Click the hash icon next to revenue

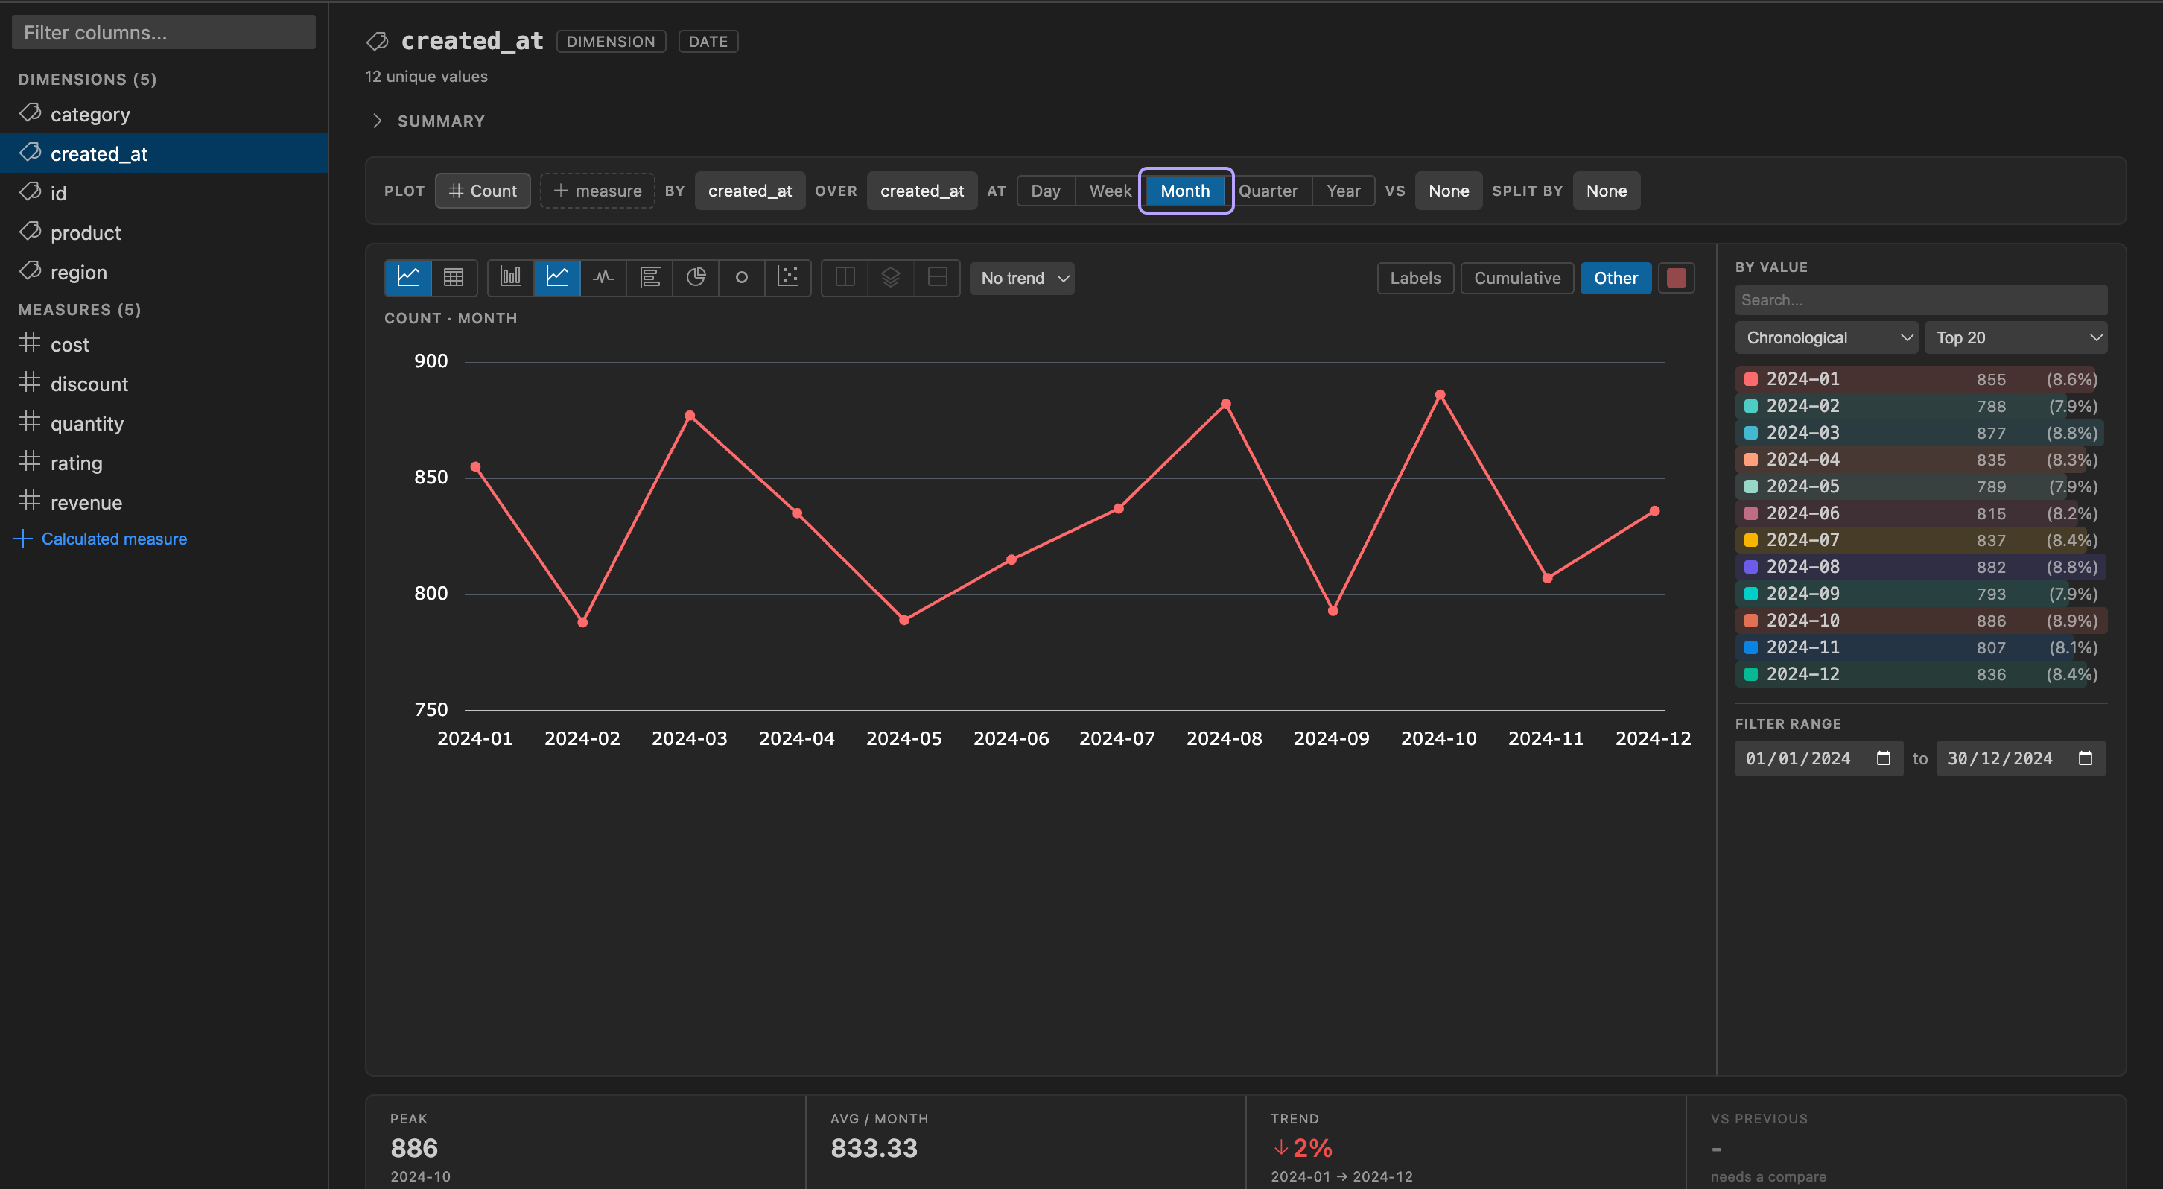(31, 501)
